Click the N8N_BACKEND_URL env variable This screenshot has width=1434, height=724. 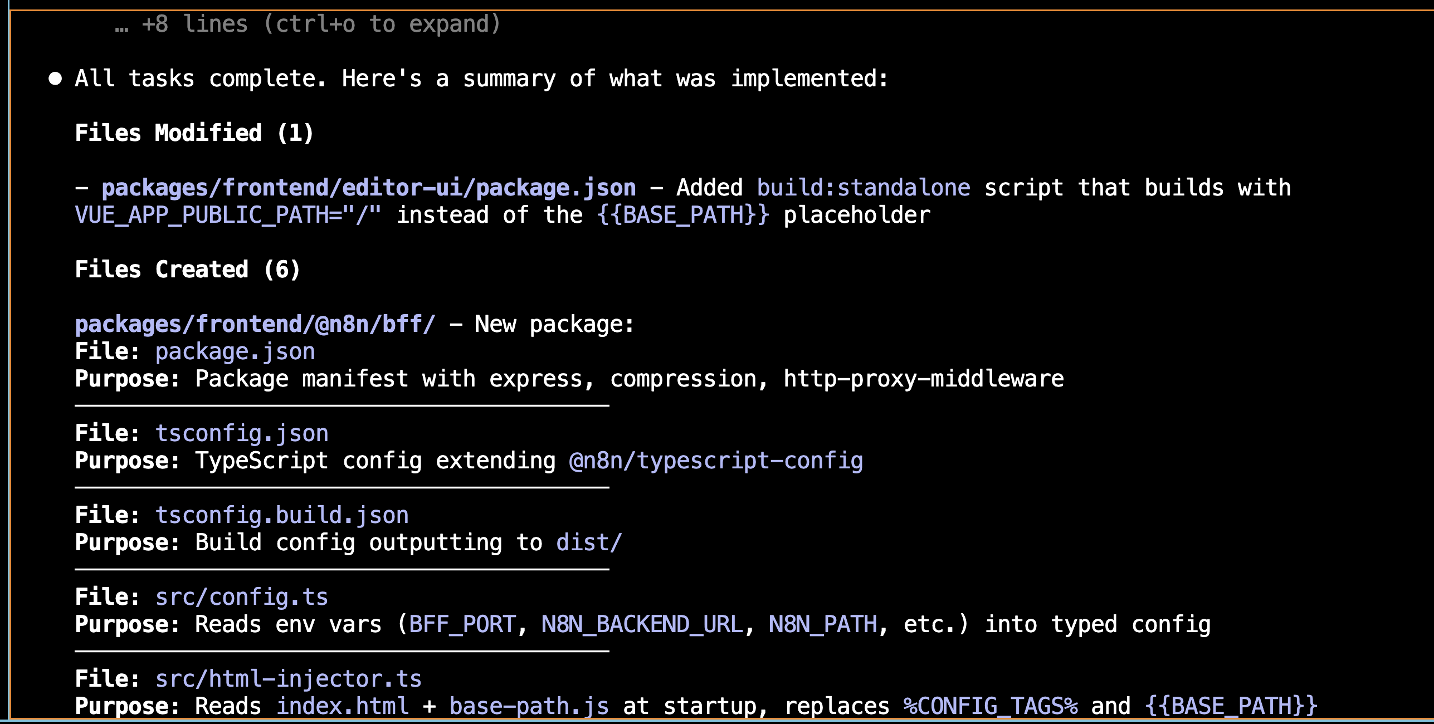pos(642,624)
